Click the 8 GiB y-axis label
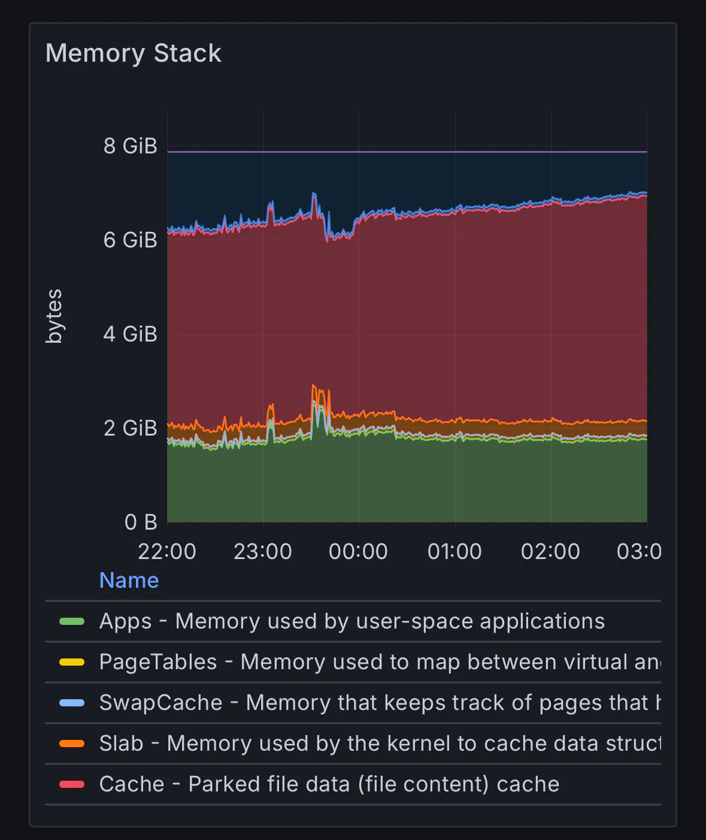 click(x=130, y=146)
